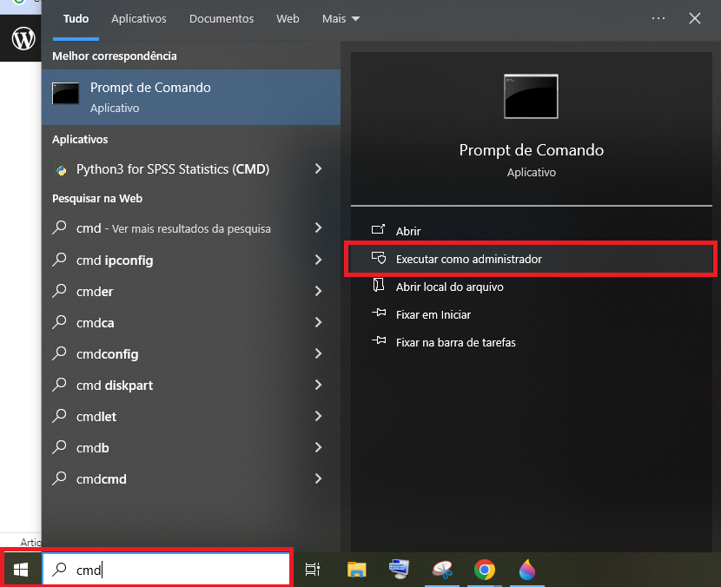Expand the cmdconfig suggestion chevron

pos(318,353)
